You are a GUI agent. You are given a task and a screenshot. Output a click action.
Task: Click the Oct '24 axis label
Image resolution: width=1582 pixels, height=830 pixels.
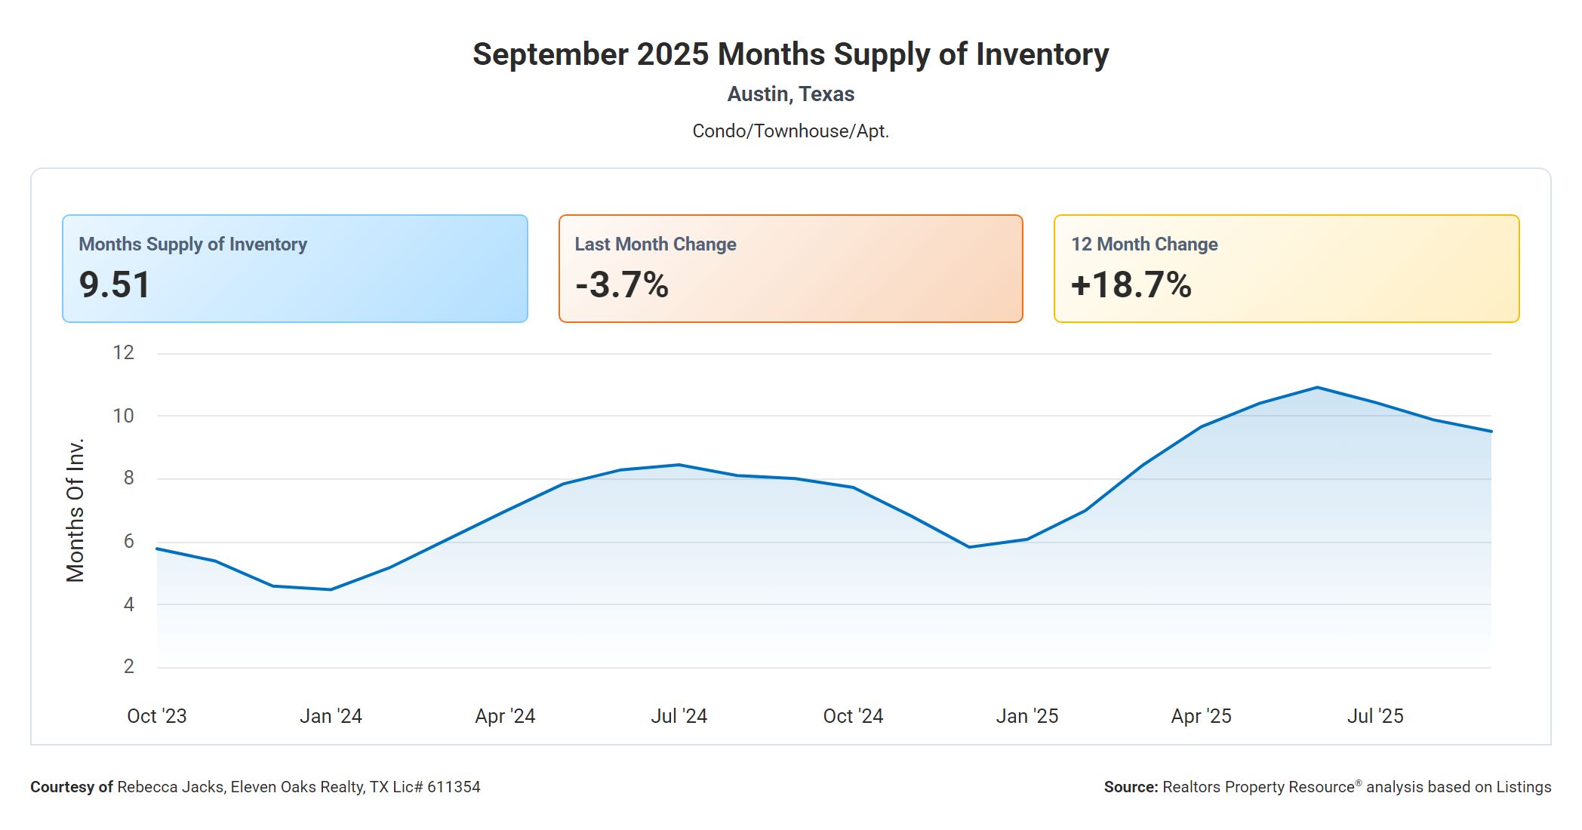(x=853, y=716)
